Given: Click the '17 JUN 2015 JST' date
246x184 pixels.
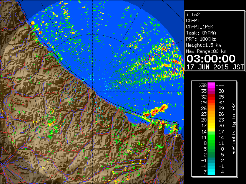Looking at the screenshot, I should point(215,67).
